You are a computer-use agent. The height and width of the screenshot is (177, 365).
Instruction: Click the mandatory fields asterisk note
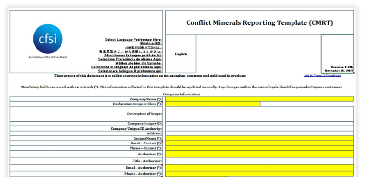pos(182,87)
